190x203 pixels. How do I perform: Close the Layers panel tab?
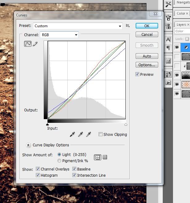coord(188,24)
